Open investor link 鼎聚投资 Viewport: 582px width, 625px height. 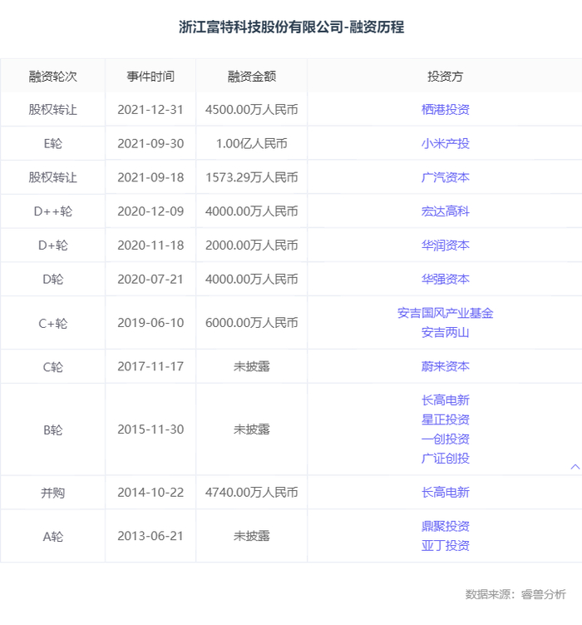(x=445, y=526)
